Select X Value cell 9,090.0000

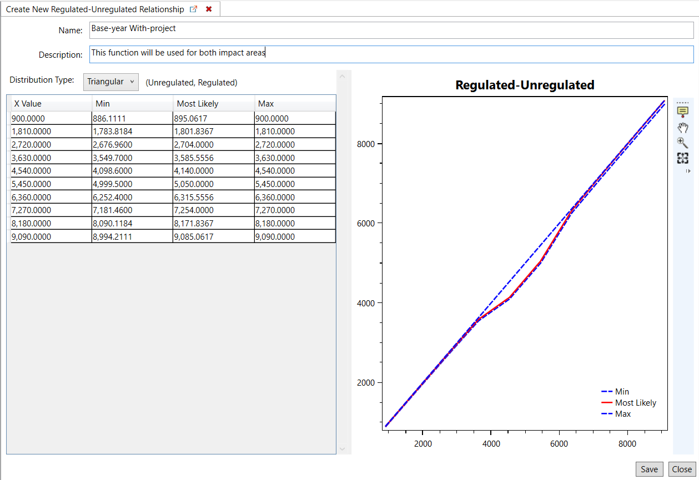(x=52, y=237)
